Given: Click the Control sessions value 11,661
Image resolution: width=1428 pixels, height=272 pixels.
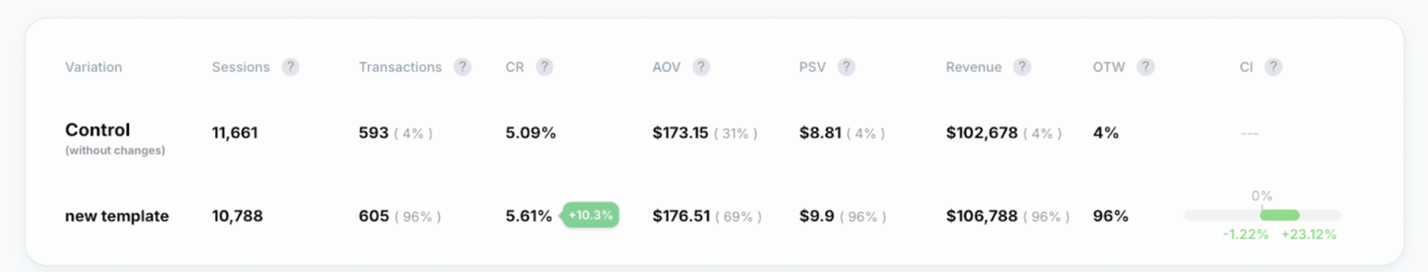Looking at the screenshot, I should click(235, 133).
